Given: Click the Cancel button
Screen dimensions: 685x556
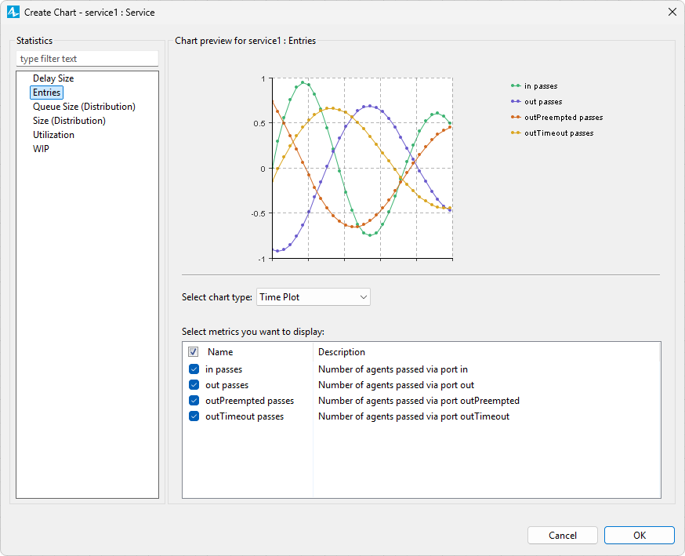Looking at the screenshot, I should point(563,536).
